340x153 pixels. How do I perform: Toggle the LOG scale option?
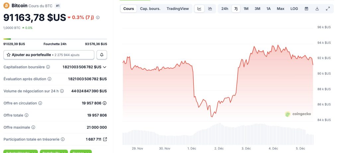pos(294,9)
